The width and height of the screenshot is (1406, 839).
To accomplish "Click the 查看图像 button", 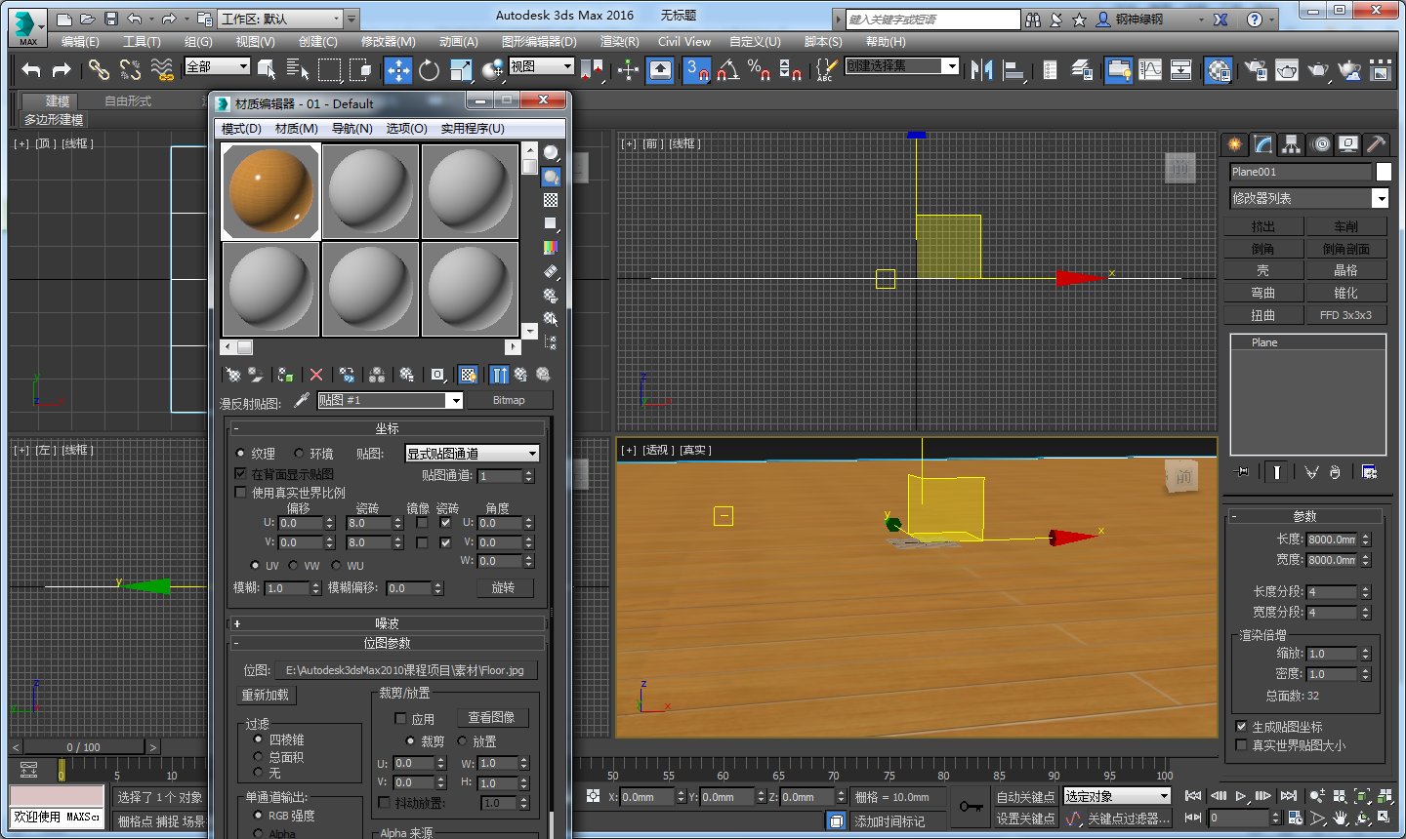I will click(493, 717).
